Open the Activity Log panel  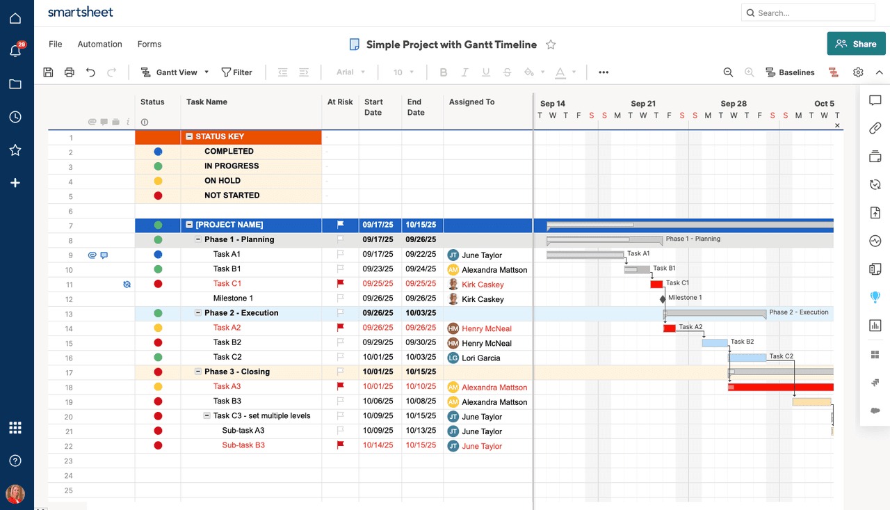[x=875, y=240]
